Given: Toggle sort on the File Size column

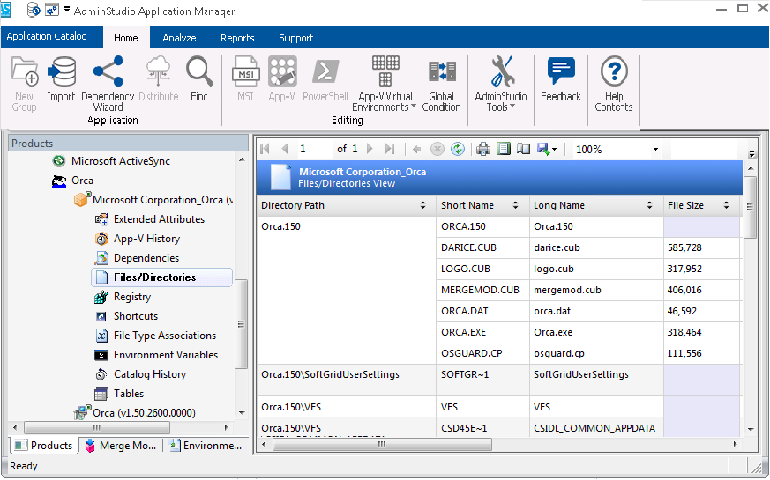Looking at the screenshot, I should click(x=728, y=205).
